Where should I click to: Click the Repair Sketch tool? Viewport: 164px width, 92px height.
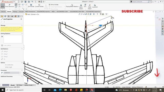(81, 7)
